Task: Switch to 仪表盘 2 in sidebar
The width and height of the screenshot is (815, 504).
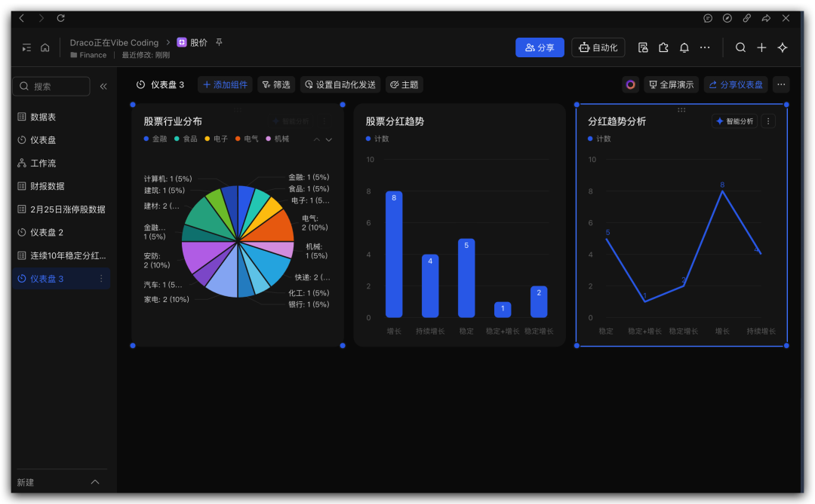Action: click(x=47, y=232)
